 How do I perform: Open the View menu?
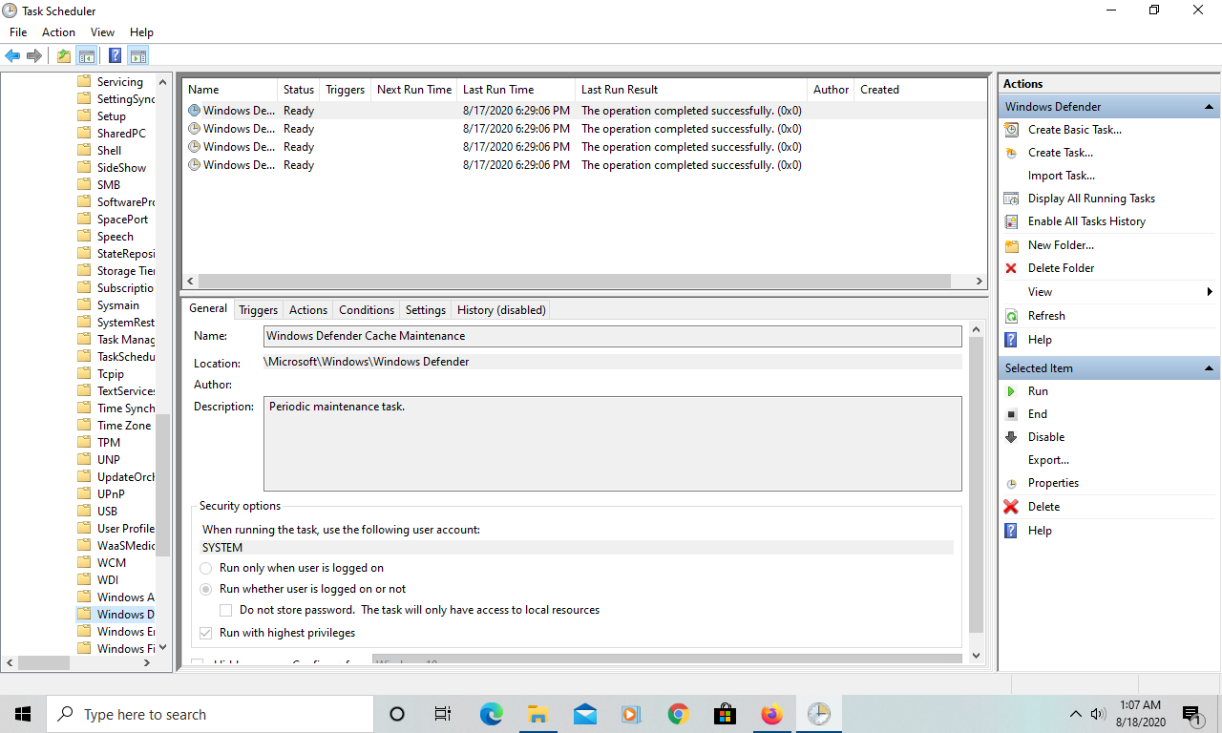102,32
